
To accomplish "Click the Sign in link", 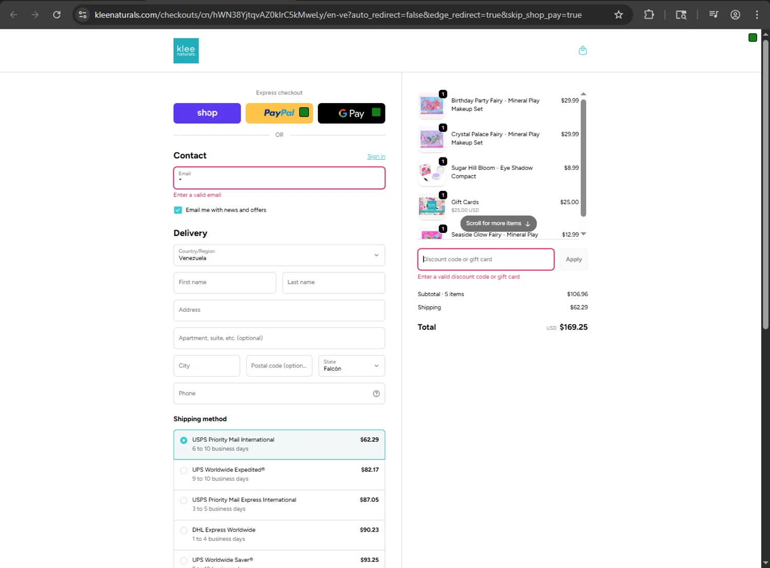I will tap(376, 156).
